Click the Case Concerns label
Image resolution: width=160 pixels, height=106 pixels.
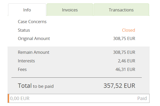(32, 22)
